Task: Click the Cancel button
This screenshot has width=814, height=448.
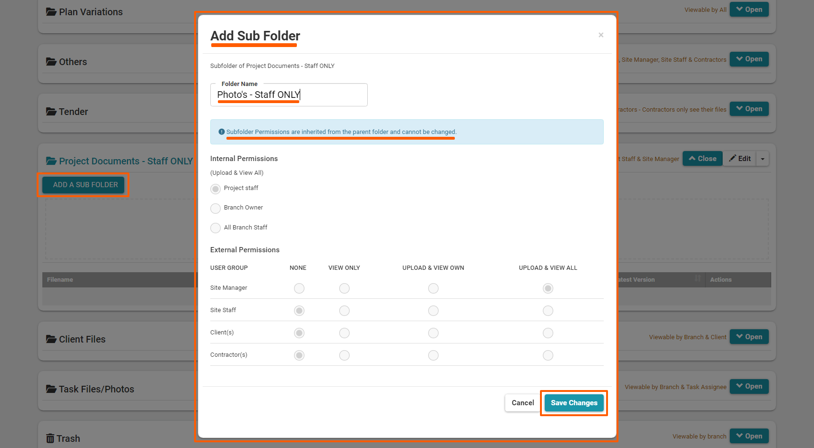Action: [x=522, y=403]
